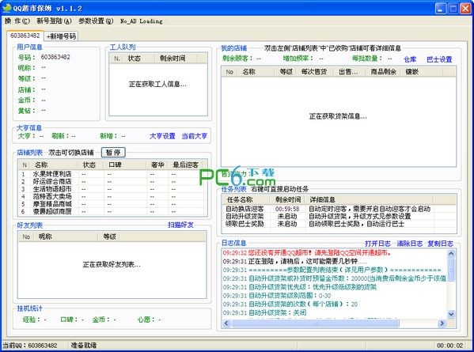Click log line 自动升级货架级别范围：0-30
The height and width of the screenshot is (352, 474).
pyautogui.click(x=277, y=296)
